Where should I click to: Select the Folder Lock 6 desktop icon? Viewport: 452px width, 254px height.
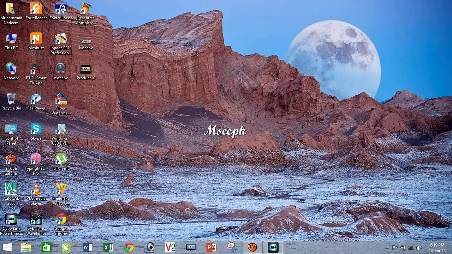[x=61, y=11]
